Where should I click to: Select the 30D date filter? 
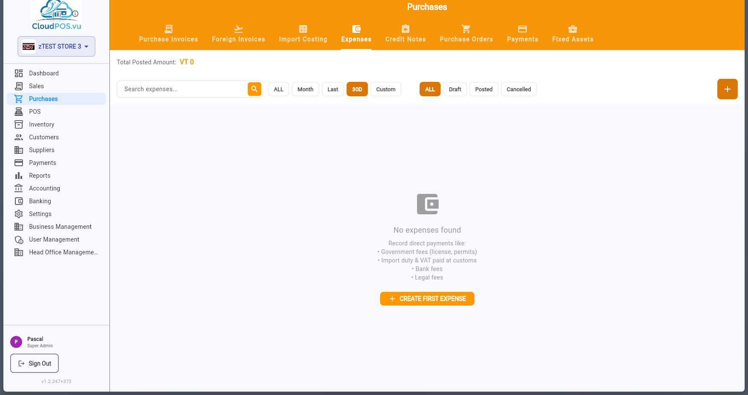click(357, 89)
